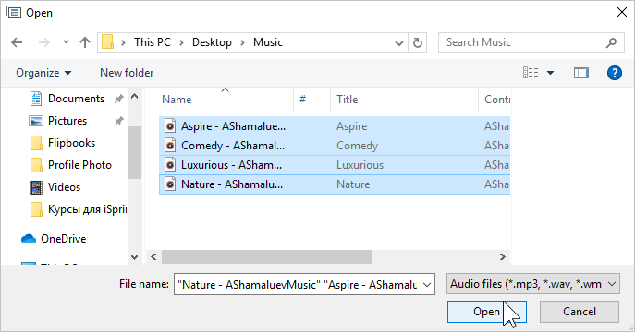Refresh the Music folder listing
The height and width of the screenshot is (332, 635).
pyautogui.click(x=418, y=42)
